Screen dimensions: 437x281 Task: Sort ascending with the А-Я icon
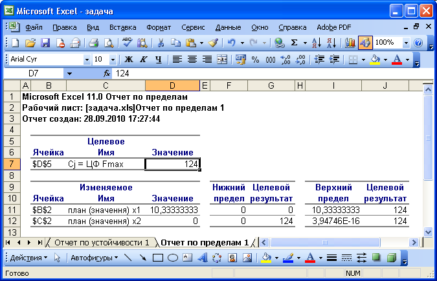click(317, 43)
